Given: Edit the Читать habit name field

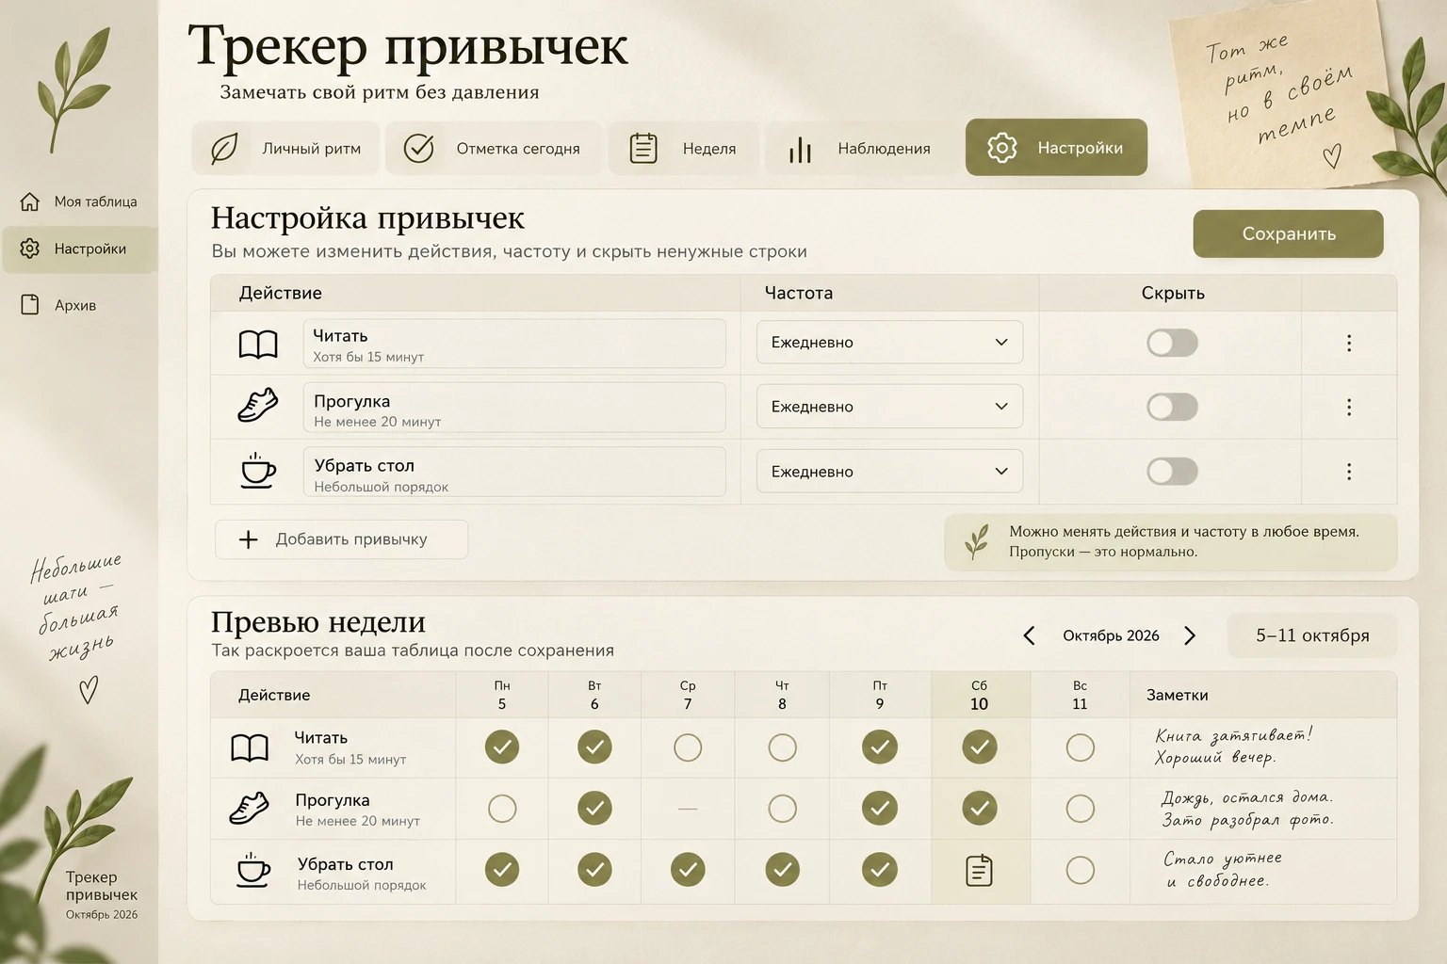Looking at the screenshot, I should [514, 344].
